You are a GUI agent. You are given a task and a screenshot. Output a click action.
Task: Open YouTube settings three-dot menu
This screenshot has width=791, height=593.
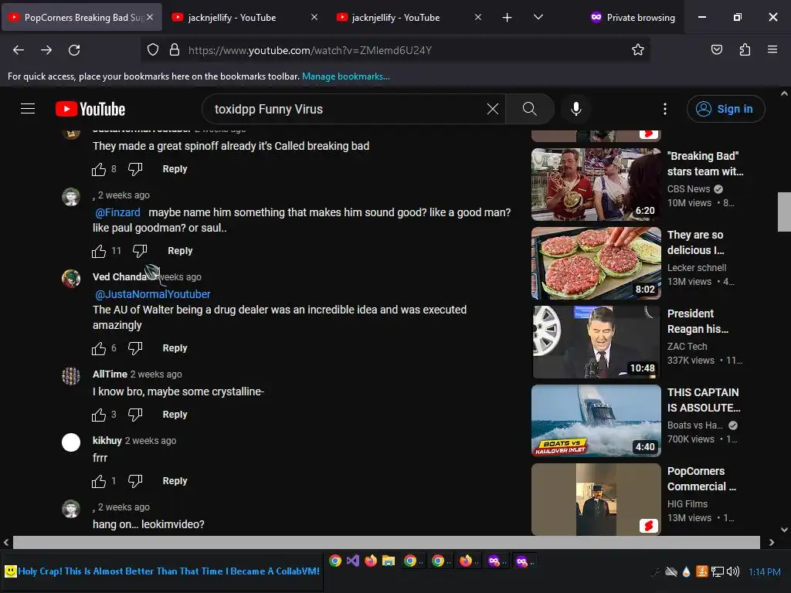(665, 109)
